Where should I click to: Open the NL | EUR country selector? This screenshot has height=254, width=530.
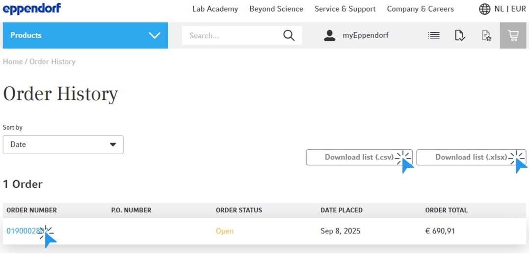point(510,9)
